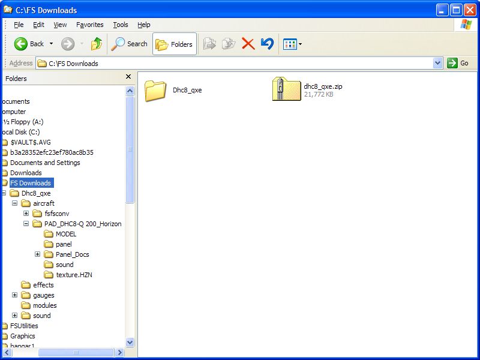The width and height of the screenshot is (480, 360).
Task: Expand the gauges folder node
Action: coord(15,295)
